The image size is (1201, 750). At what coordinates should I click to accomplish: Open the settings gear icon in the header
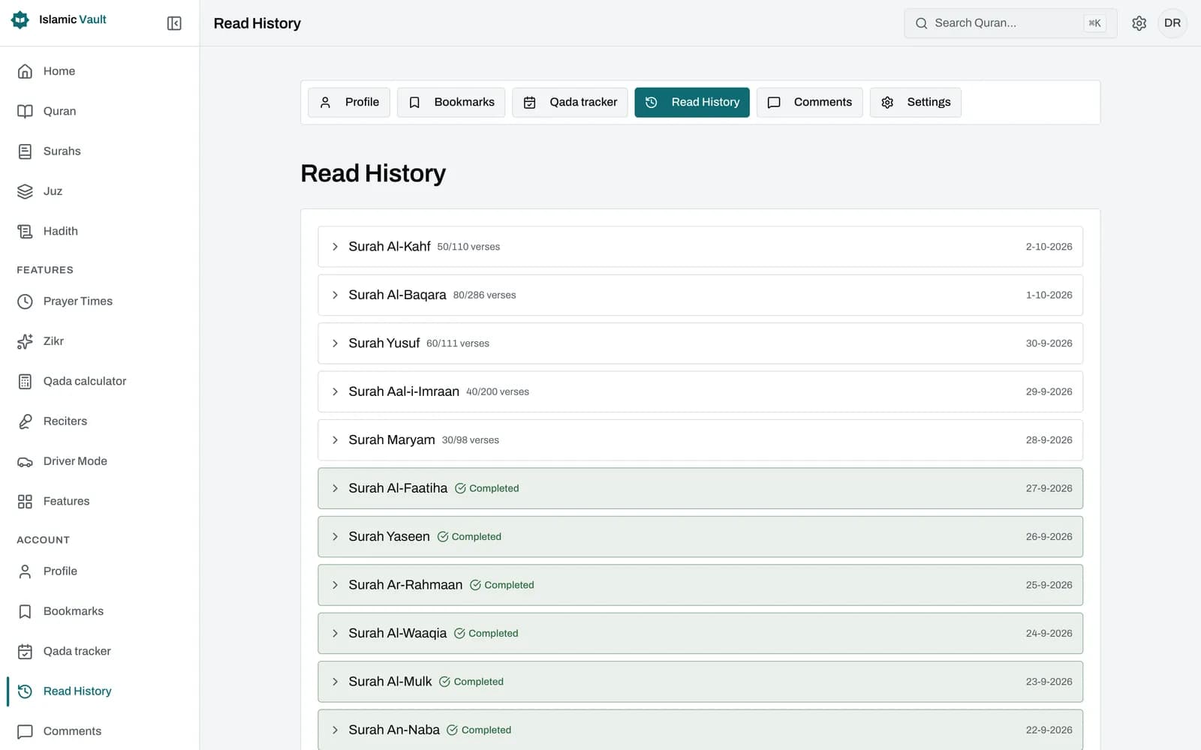point(1139,23)
